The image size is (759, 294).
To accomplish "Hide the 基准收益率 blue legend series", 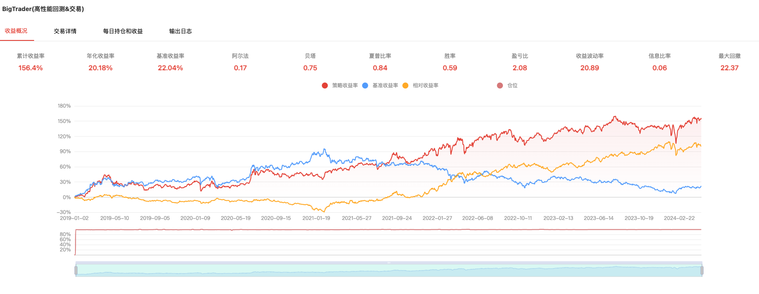I will [x=365, y=86].
